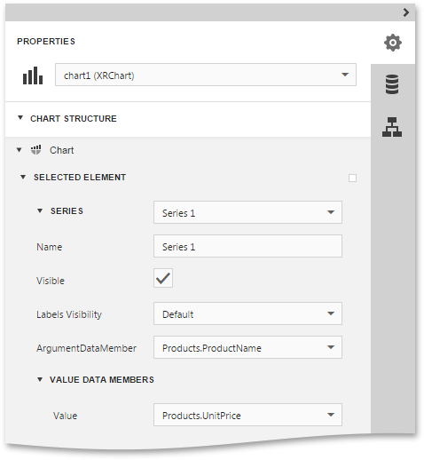This screenshot has height=460, width=424.
Task: Collapse the Series group arrow
Action: pos(40,210)
